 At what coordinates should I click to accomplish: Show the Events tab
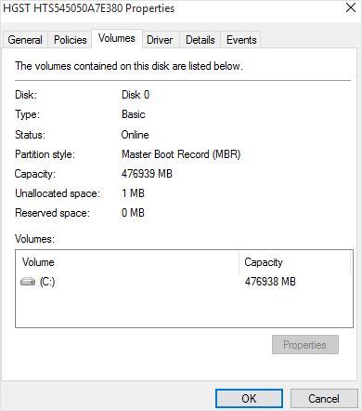(x=241, y=40)
